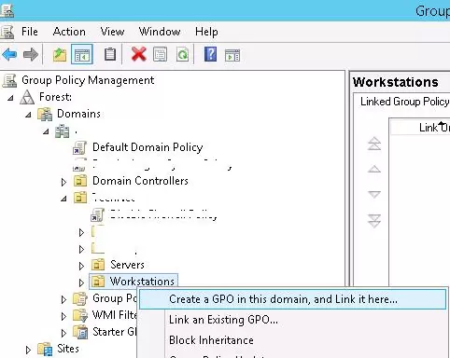Screen dimensions: 450x358
Task: Select the Forest tree item
Action: point(55,97)
